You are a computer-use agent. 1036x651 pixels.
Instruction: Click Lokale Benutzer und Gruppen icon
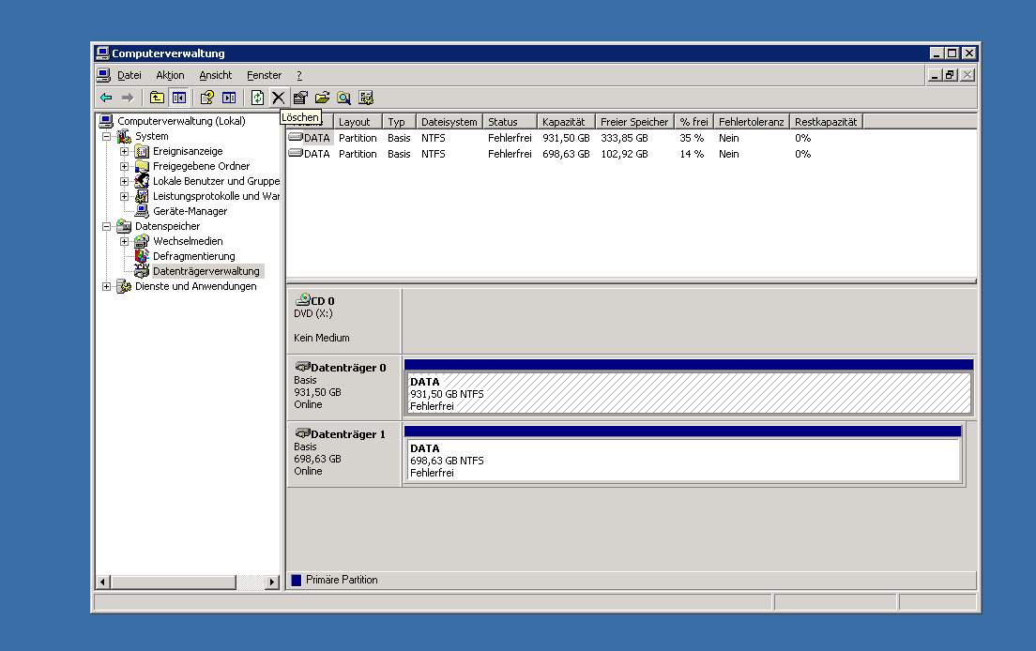(x=142, y=181)
